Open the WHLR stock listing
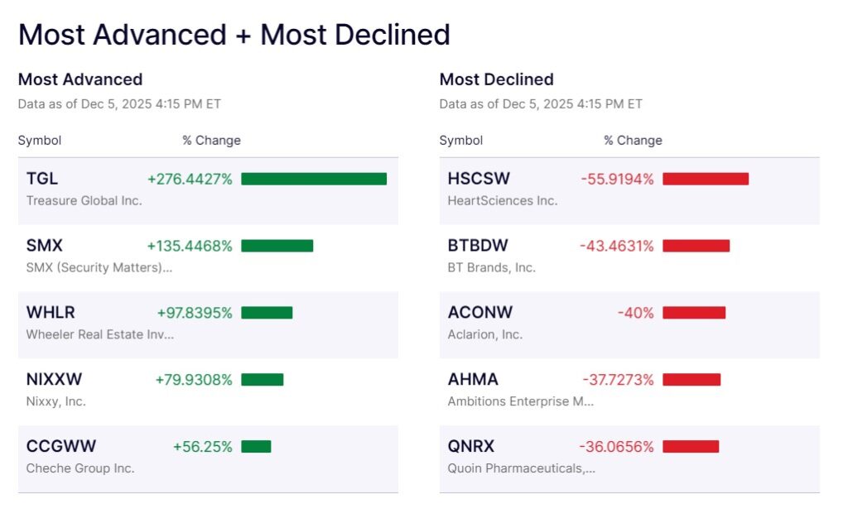 tap(51, 313)
